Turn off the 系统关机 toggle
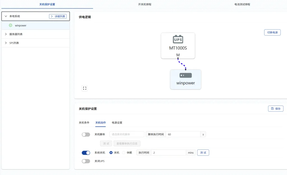The width and height of the screenshot is (287, 175). (x=86, y=153)
